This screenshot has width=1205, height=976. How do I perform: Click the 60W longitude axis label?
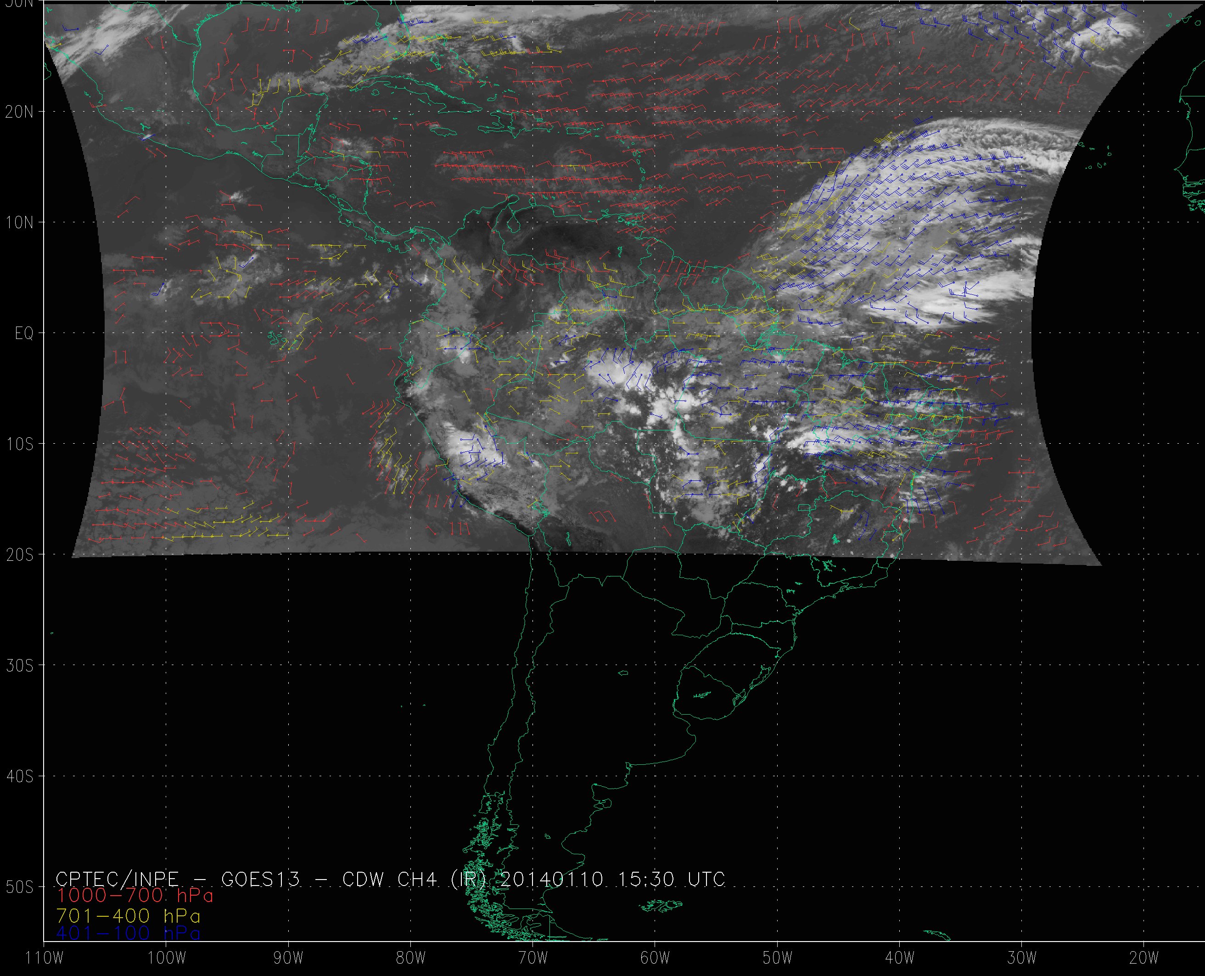coord(655,958)
